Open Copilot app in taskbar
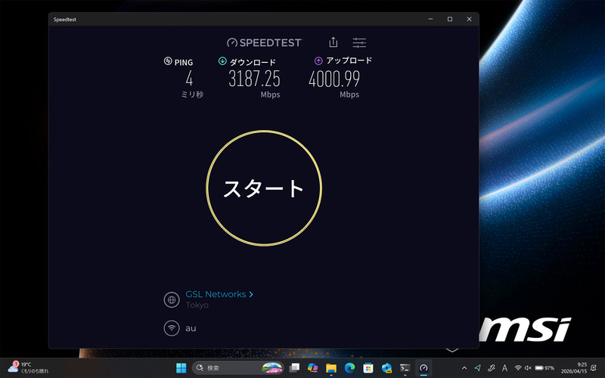The width and height of the screenshot is (605, 378). pos(313,368)
